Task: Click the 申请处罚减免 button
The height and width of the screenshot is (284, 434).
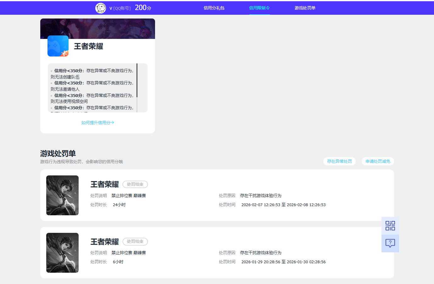Action: (378, 161)
